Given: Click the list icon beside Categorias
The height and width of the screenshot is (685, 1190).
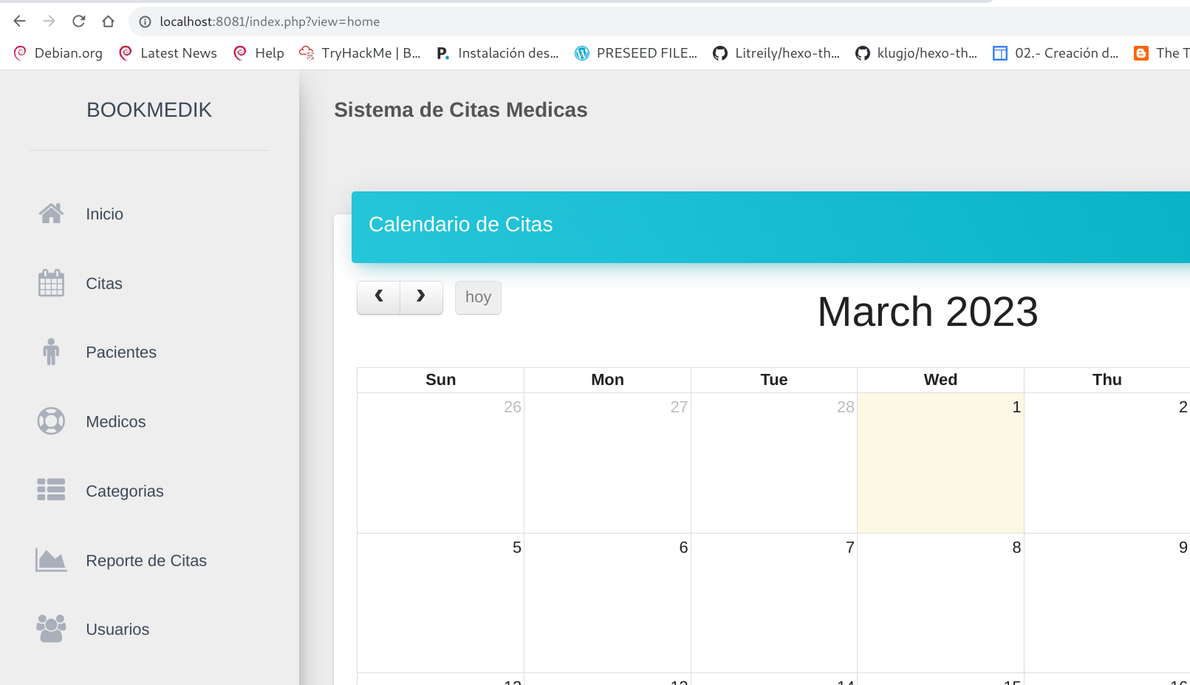Looking at the screenshot, I should [x=51, y=490].
